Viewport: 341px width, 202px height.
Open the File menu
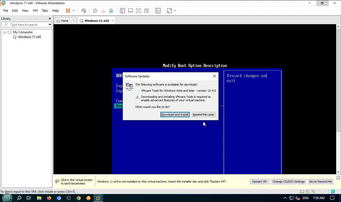pos(6,11)
